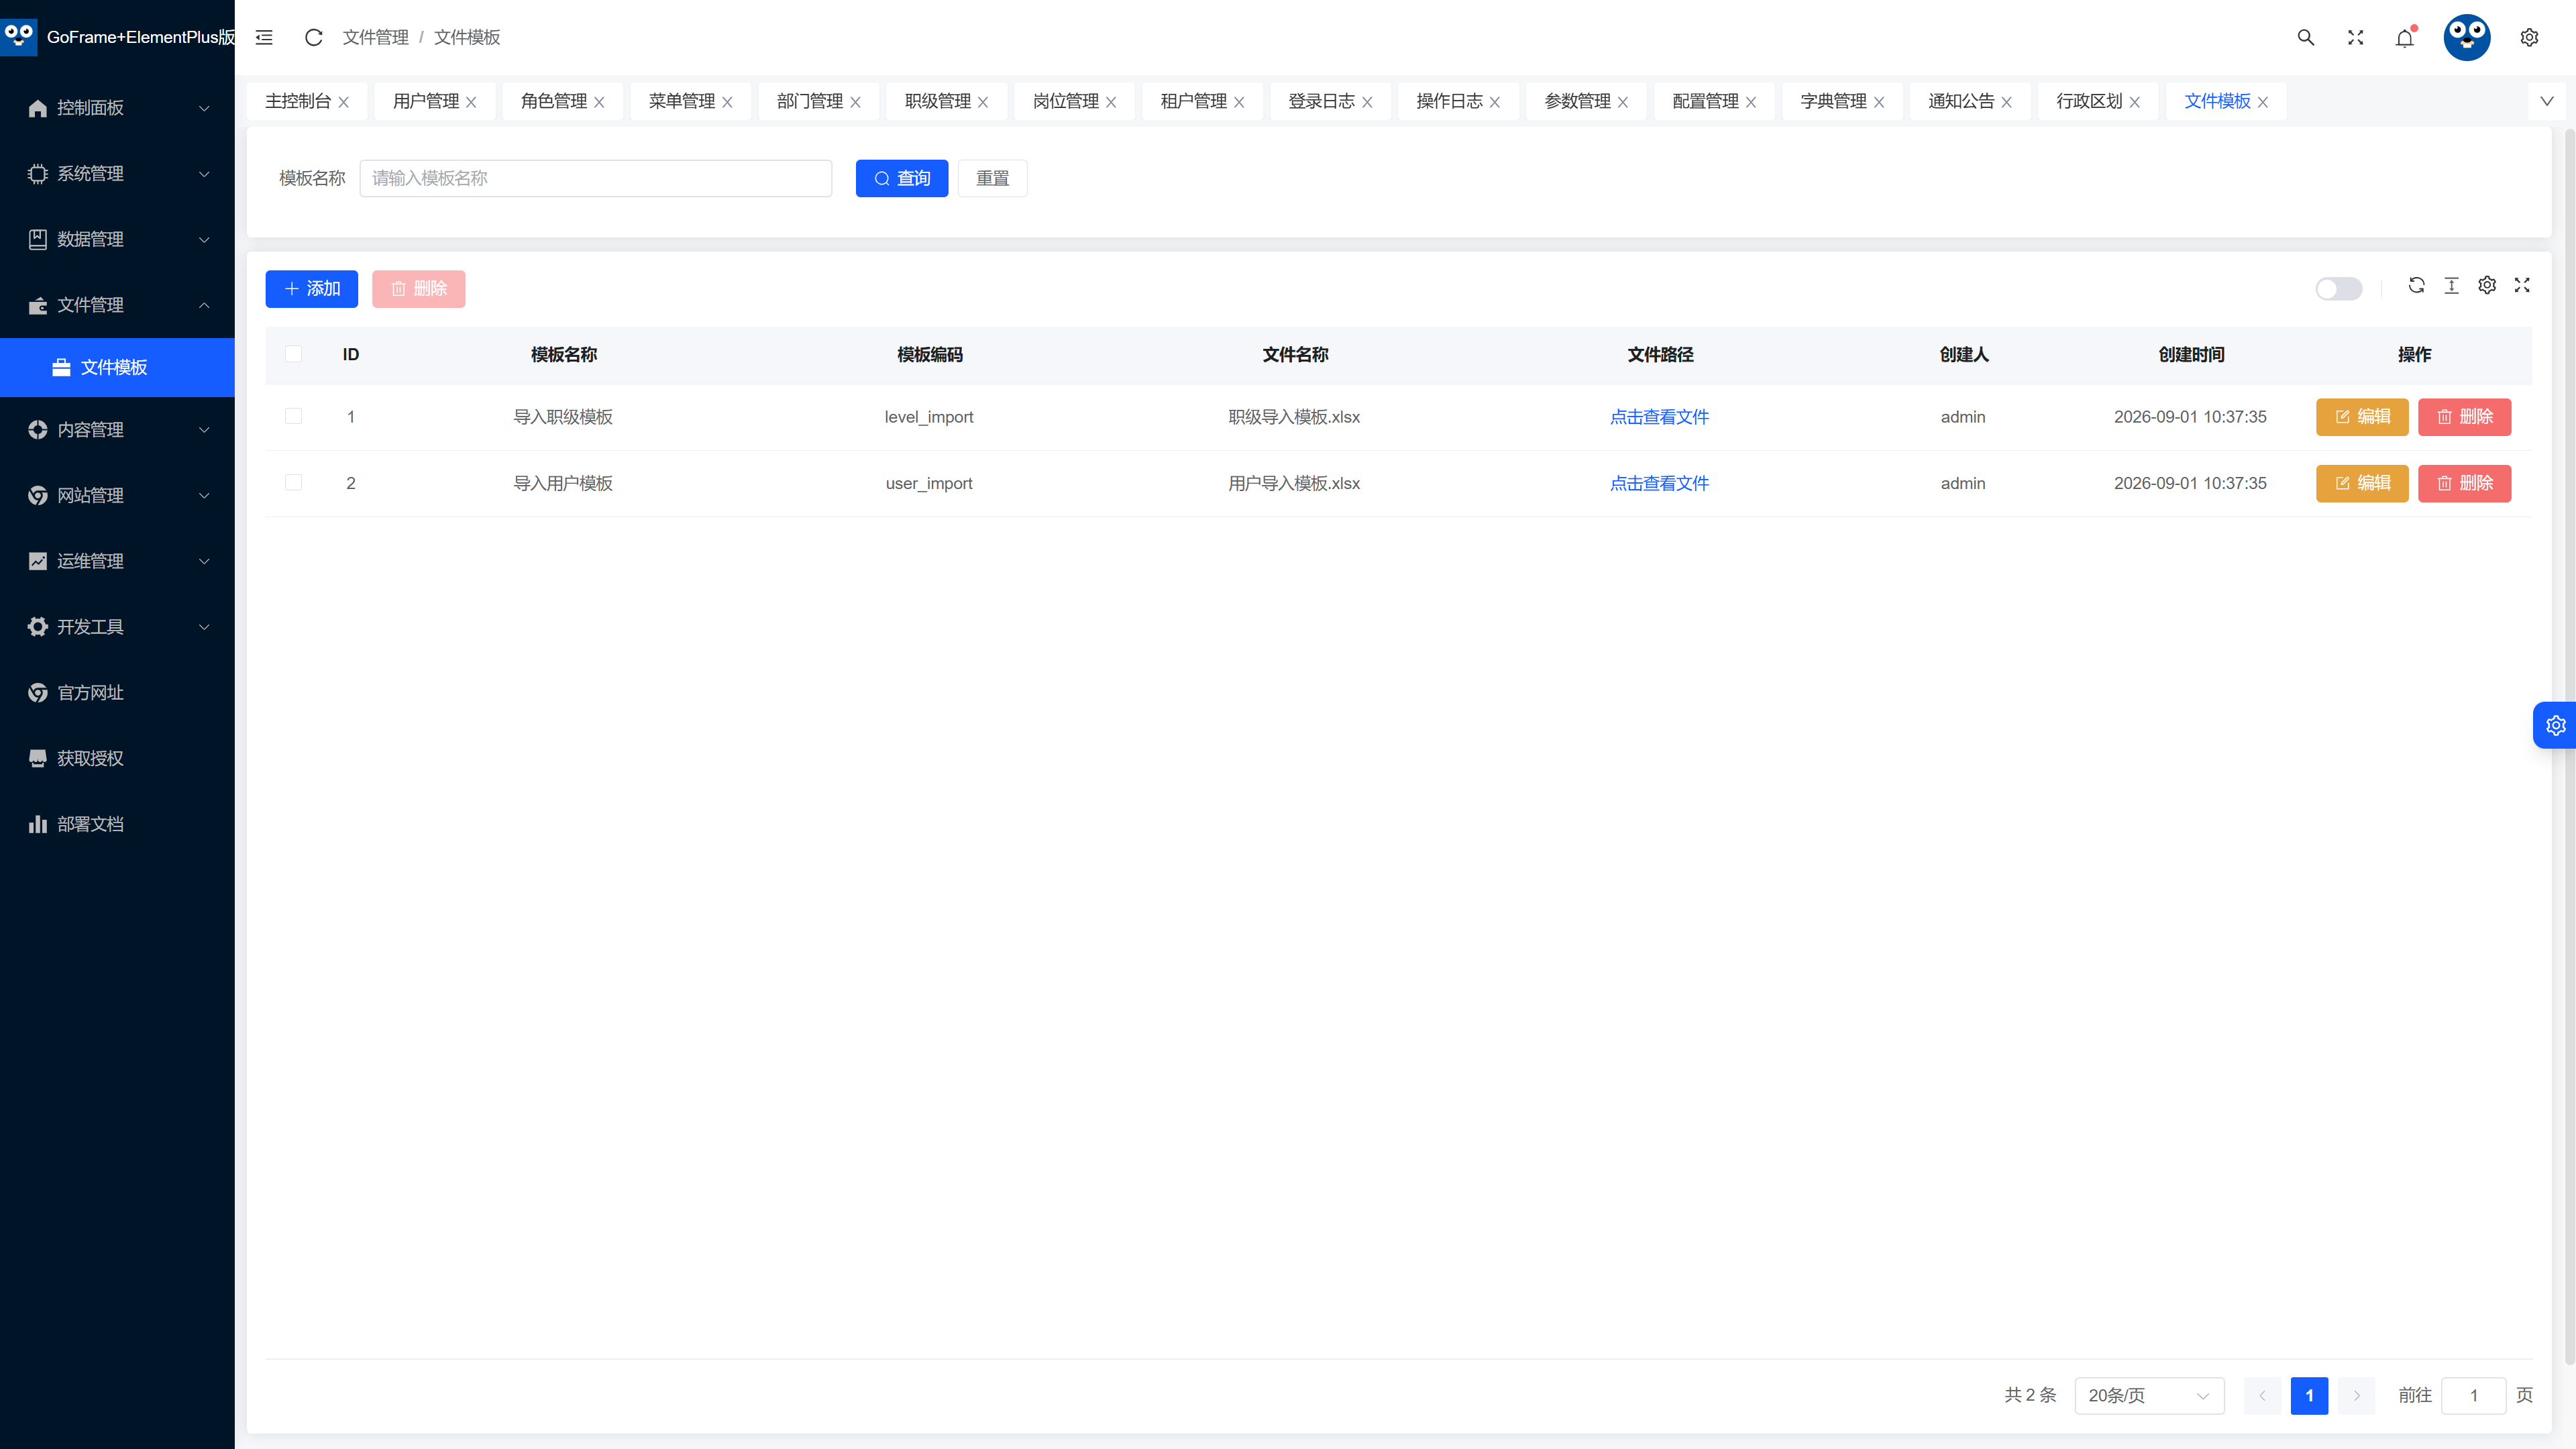Image resolution: width=2576 pixels, height=1449 pixels.
Task: Open the search magnifier in the header
Action: (x=2306, y=37)
